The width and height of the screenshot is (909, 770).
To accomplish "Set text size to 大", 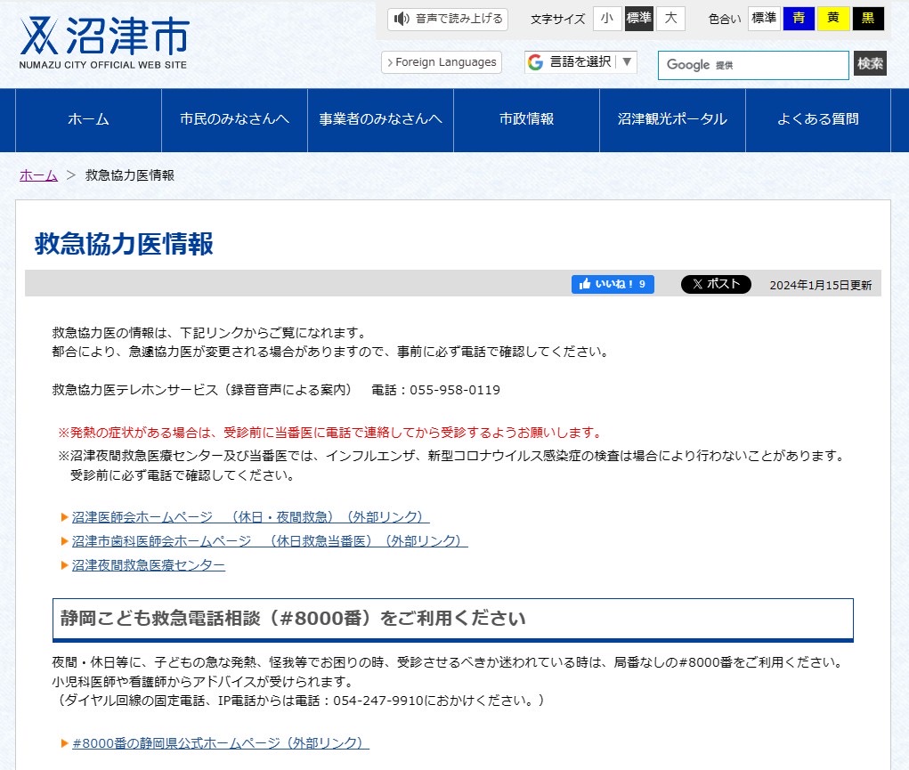I will (670, 19).
